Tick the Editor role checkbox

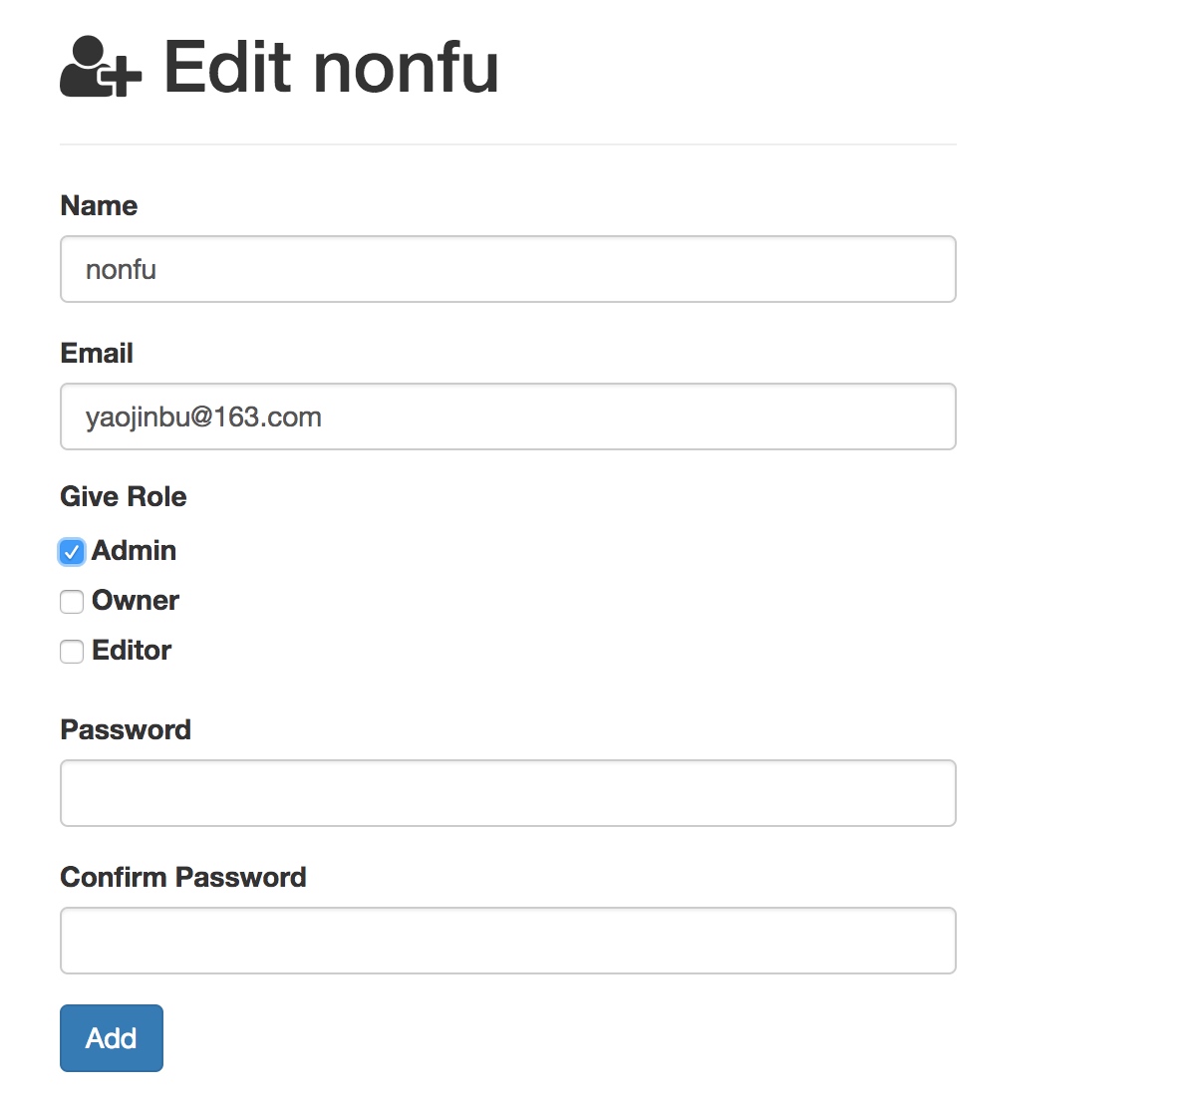(x=72, y=652)
